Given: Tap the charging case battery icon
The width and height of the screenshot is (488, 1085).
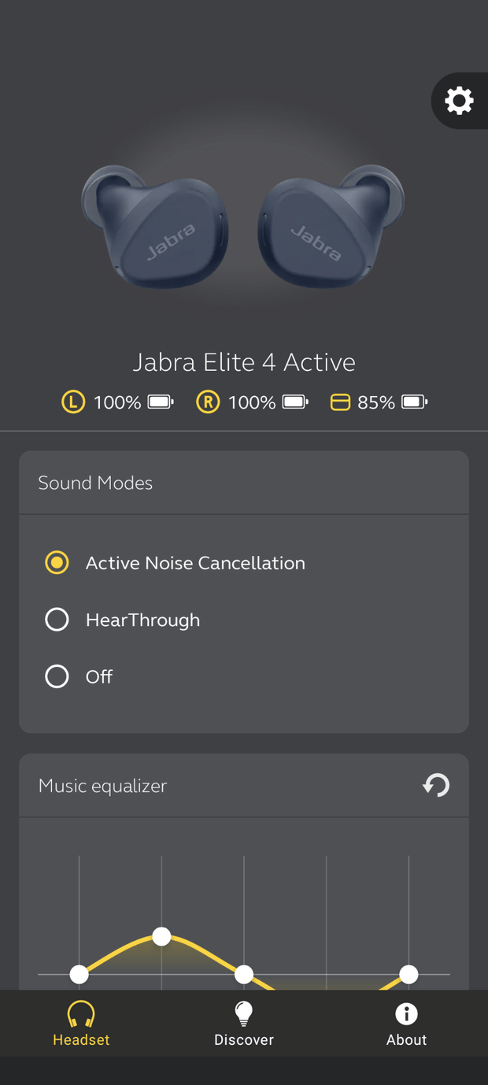Looking at the screenshot, I should coord(340,402).
